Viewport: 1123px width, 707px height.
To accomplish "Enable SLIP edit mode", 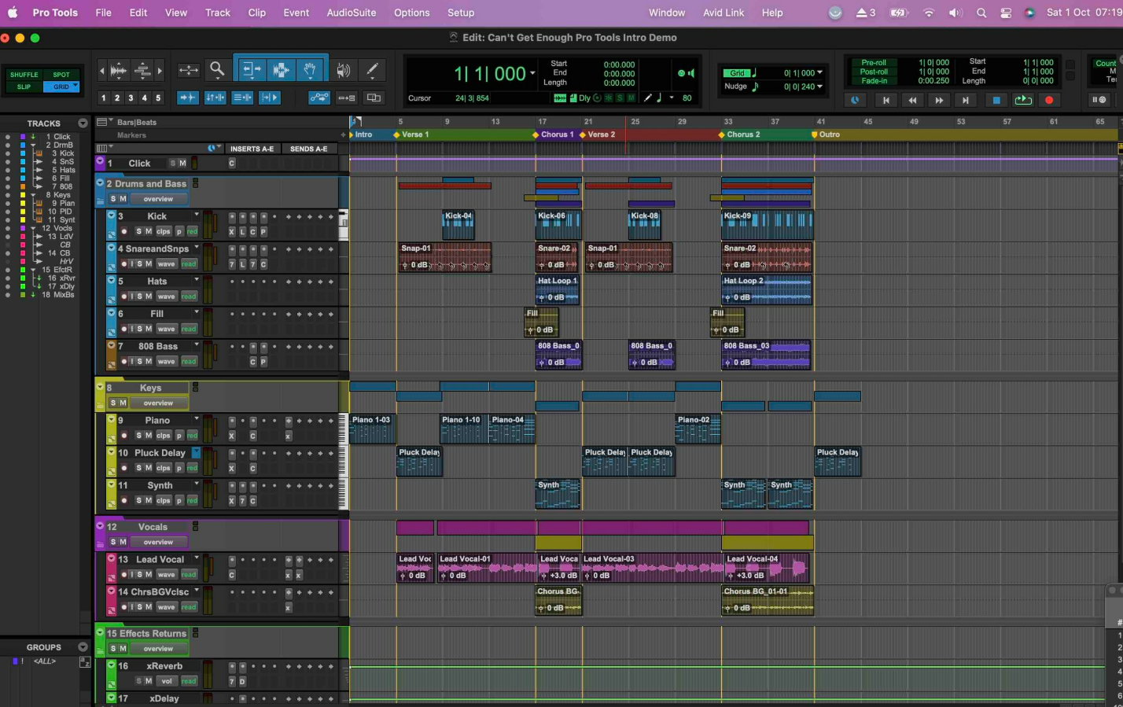I will 24,87.
